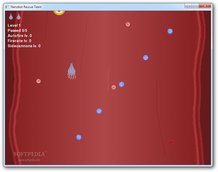Click the yellow ringed cell at top edge

[59, 13]
